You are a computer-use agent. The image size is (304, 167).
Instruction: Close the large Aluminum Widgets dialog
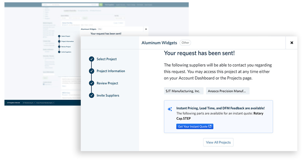(291, 43)
